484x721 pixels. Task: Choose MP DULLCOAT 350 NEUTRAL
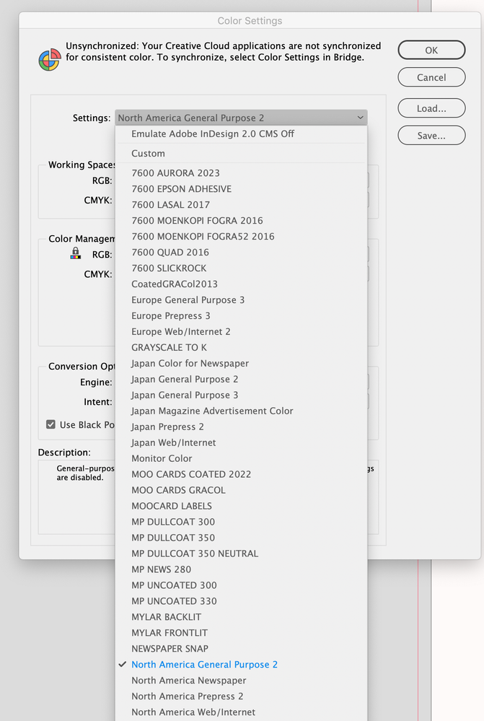click(x=241, y=554)
